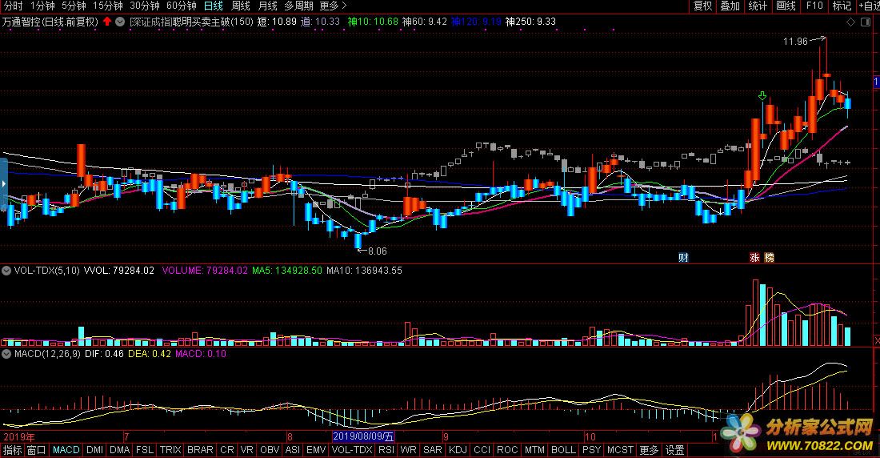Switch to the ASI indicator
880x458 pixels.
[x=292, y=450]
